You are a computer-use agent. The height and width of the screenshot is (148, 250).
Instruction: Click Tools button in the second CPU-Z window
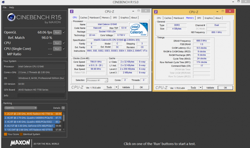point(193,88)
